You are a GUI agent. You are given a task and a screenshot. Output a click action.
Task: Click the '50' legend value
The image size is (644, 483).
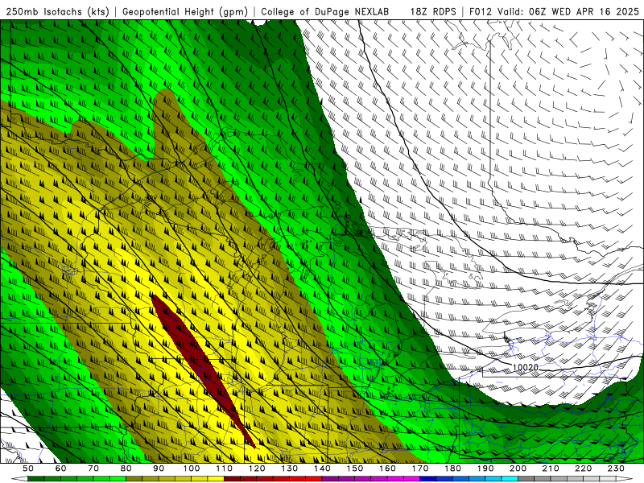click(28, 469)
